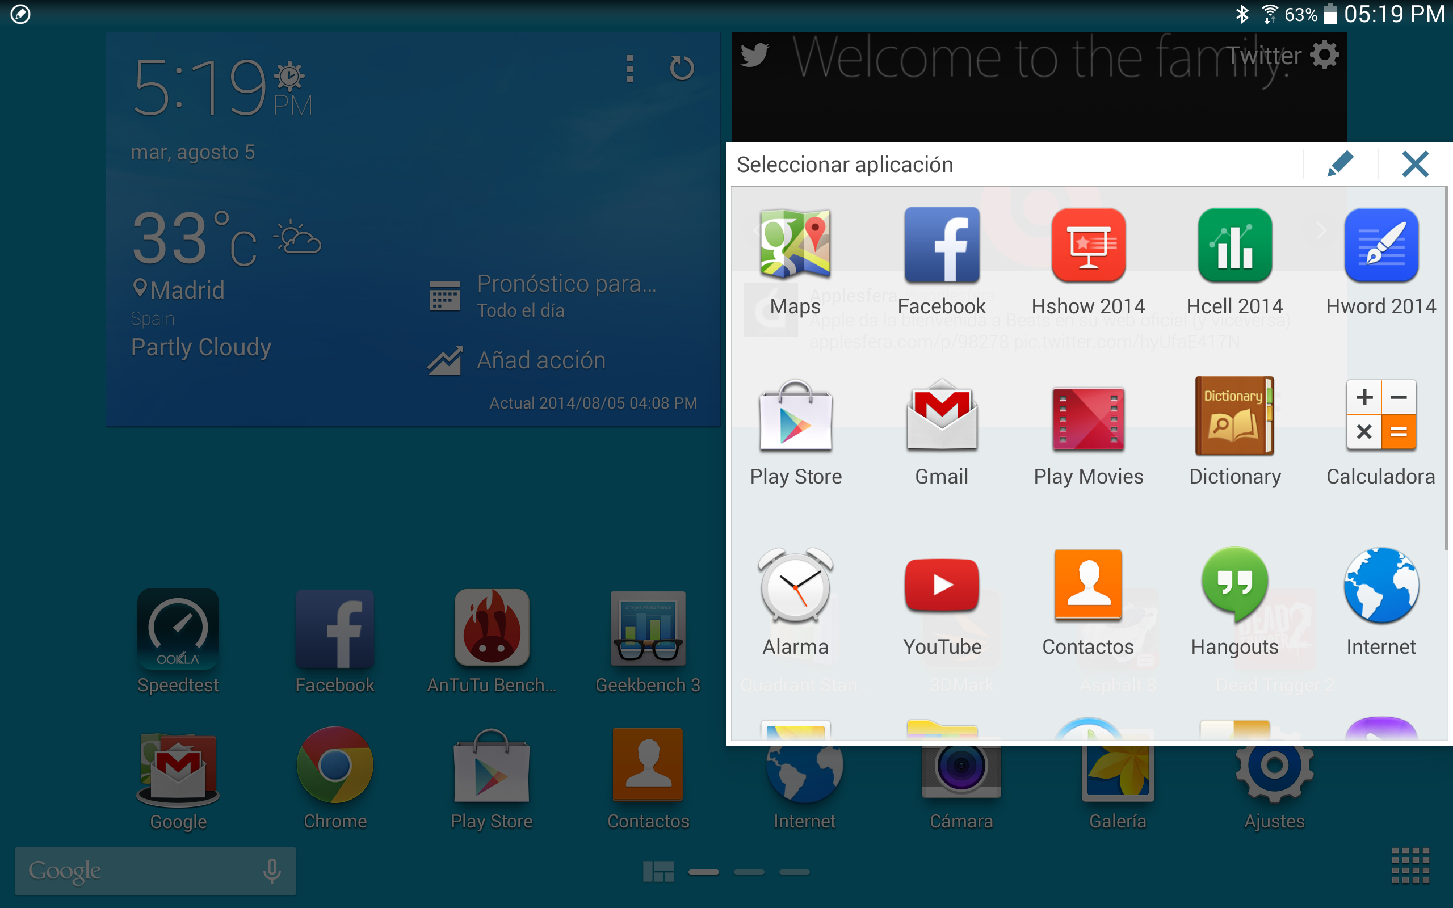Refresh the weather widget
1453x908 pixels.
[x=682, y=68]
